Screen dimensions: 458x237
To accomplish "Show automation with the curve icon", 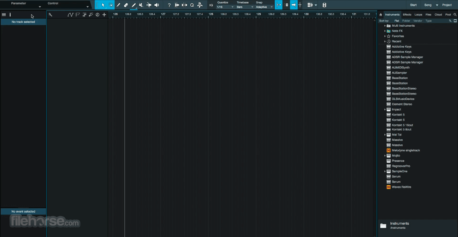I will tap(70, 15).
